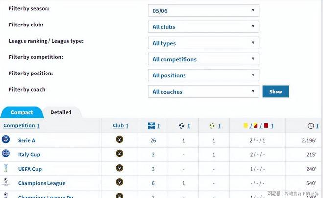Open the All types league dropdown
This screenshot has height=198, width=323.
(x=204, y=43)
